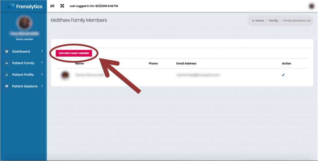
Task: Click the Patient Sessions card icon
Action: 7,86
